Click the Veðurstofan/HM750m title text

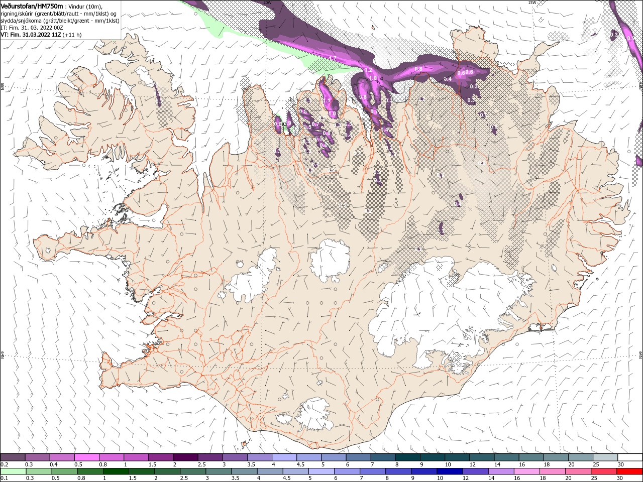click(x=32, y=6)
